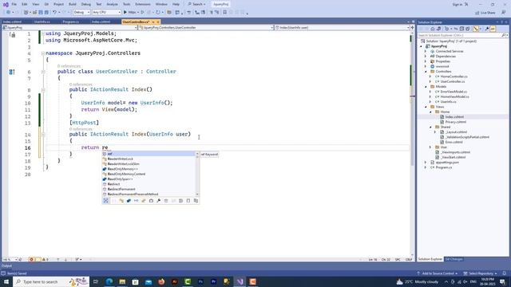Open the Index(UserInfo user) member dropdown

click(x=343, y=28)
